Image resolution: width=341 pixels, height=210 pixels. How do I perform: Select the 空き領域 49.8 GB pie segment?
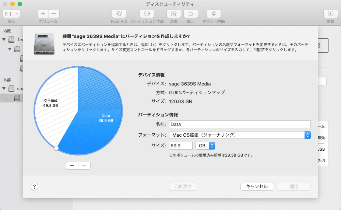tap(55, 105)
